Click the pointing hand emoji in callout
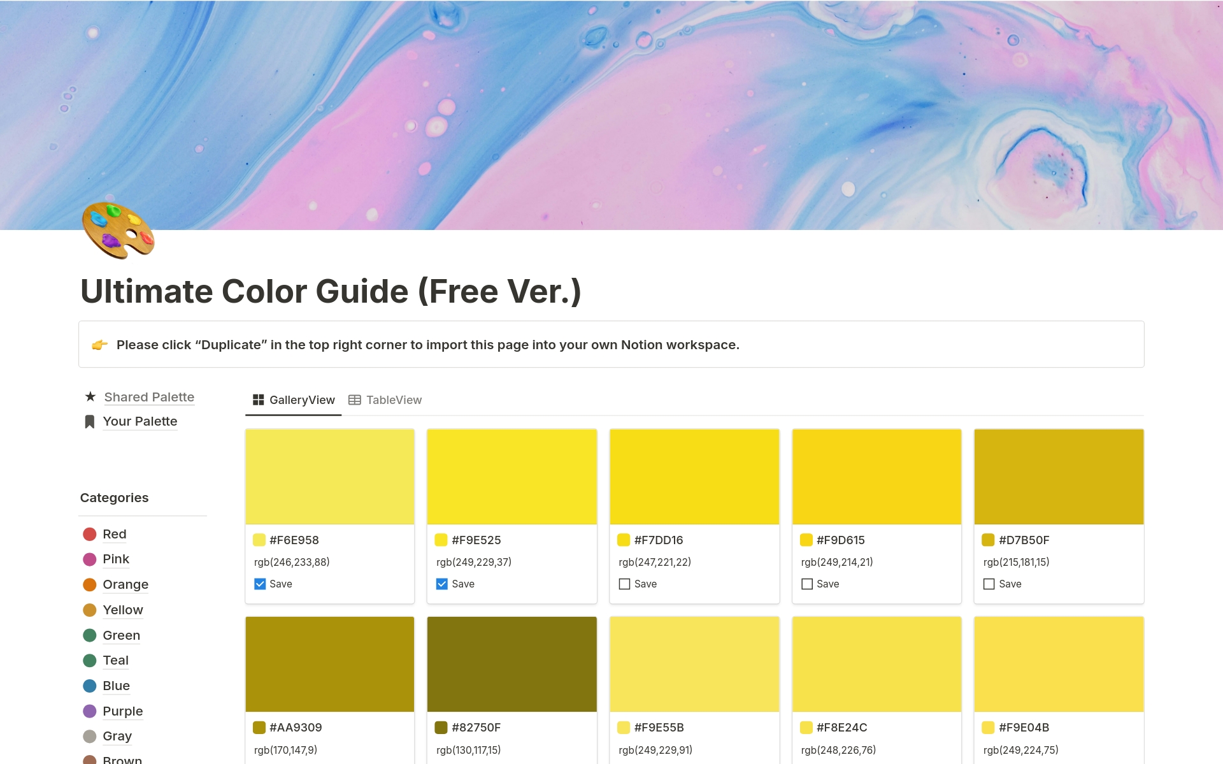 [x=99, y=345]
